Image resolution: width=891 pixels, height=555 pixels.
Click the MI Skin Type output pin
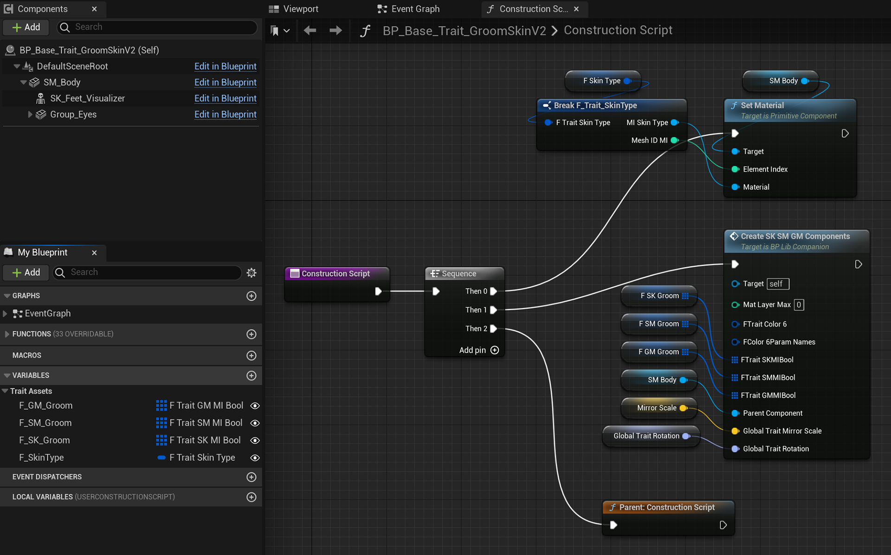click(675, 123)
